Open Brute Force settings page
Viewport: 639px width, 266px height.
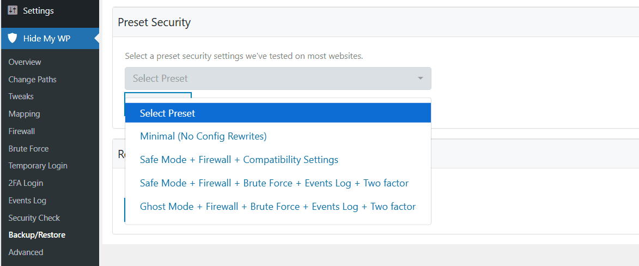(x=28, y=148)
